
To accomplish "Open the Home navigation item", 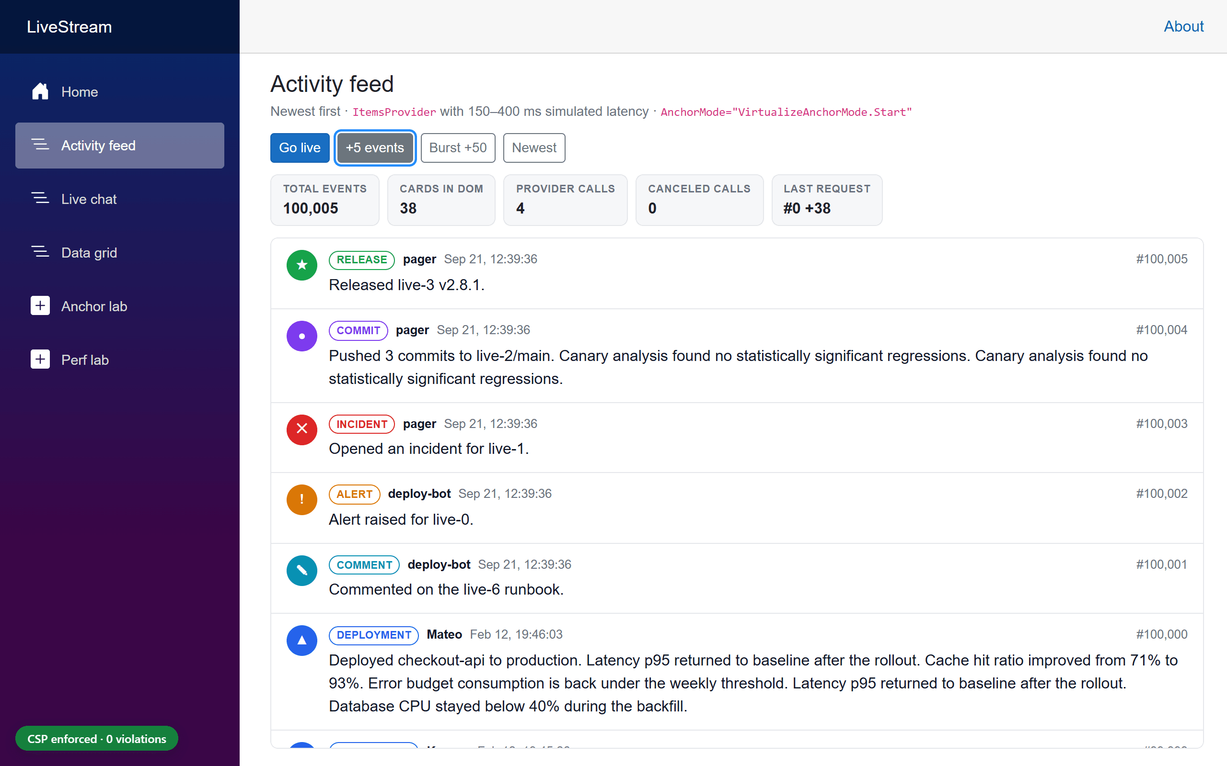I will (x=120, y=92).
